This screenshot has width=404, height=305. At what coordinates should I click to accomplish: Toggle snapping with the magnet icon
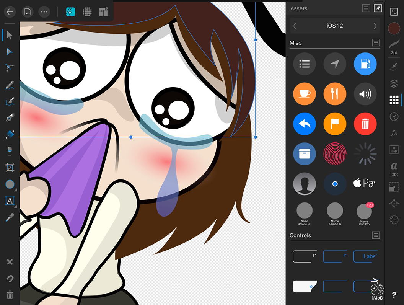pyautogui.click(x=10, y=279)
